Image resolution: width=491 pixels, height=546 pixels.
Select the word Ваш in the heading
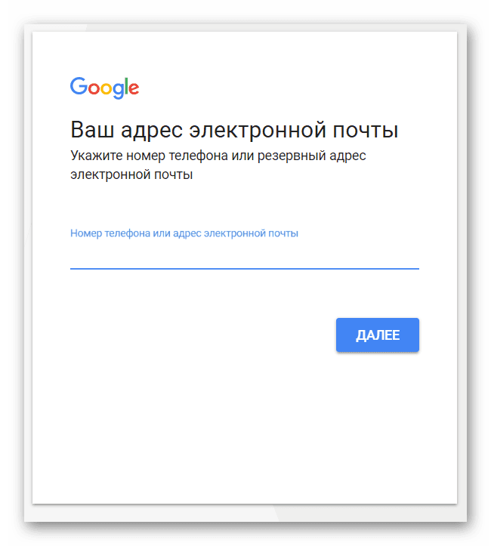[92, 130]
